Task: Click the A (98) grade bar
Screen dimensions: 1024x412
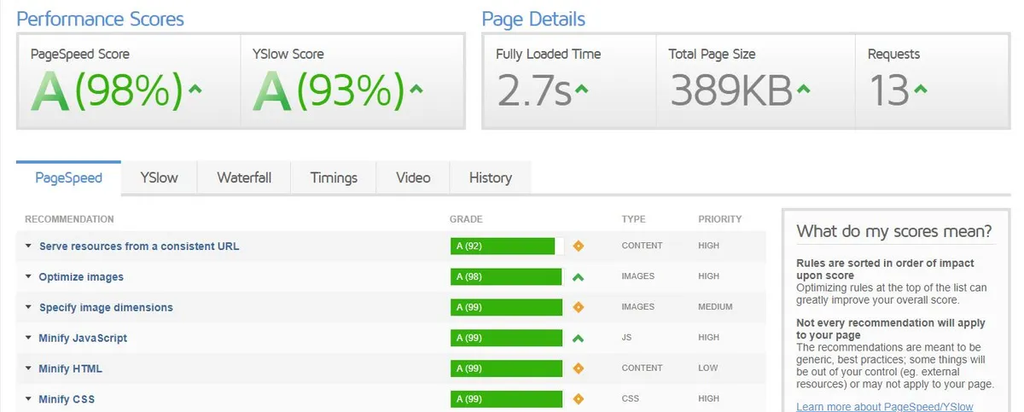Action: tap(507, 277)
